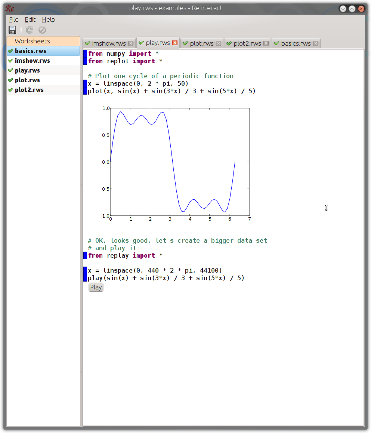Click the Save floppy disk icon

[12, 30]
